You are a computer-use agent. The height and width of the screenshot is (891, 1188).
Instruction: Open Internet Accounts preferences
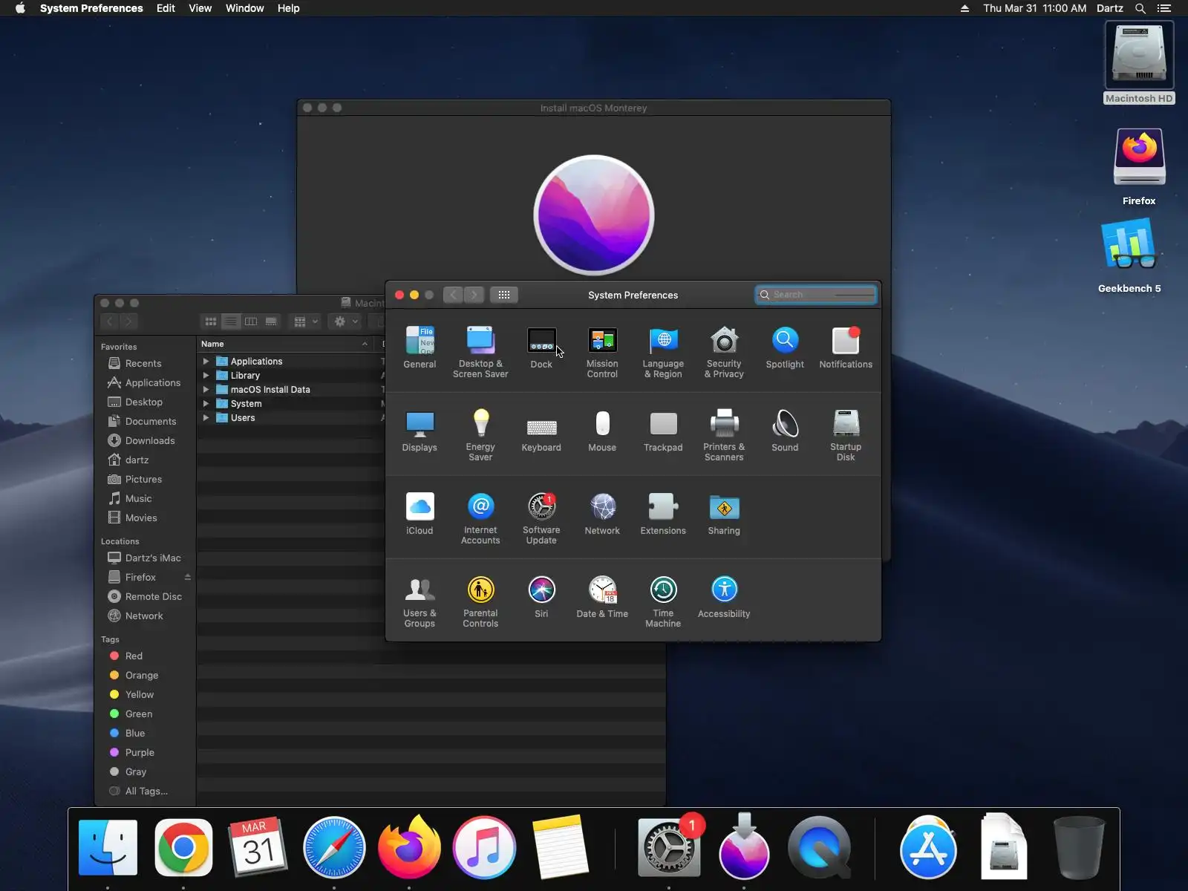[480, 518]
